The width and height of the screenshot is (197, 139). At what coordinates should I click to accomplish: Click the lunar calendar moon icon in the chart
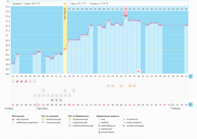point(139,71)
